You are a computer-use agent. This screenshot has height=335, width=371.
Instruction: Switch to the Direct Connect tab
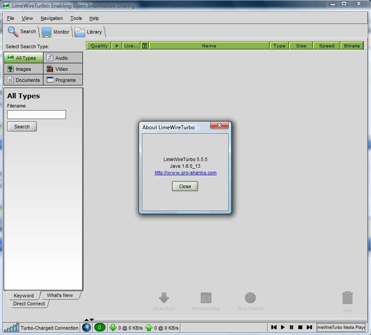[29, 304]
